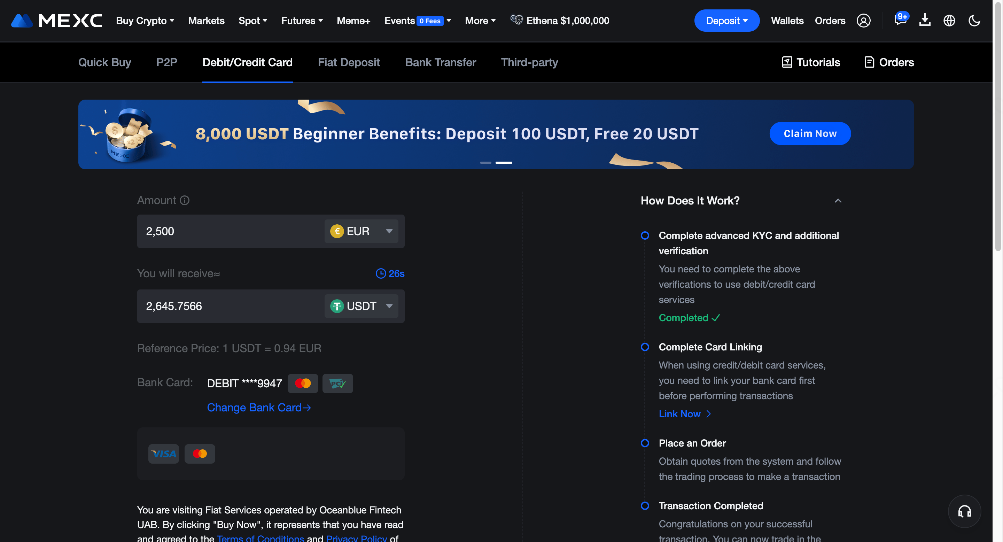
Task: Open customer support headset button
Action: pyautogui.click(x=964, y=511)
